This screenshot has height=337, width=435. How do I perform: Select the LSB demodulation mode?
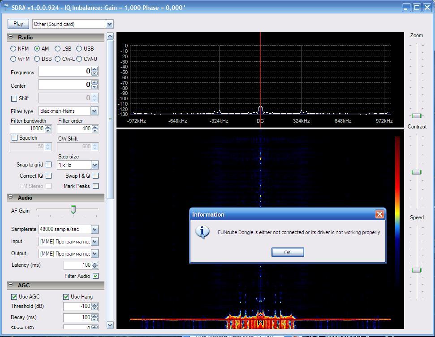[x=57, y=49]
